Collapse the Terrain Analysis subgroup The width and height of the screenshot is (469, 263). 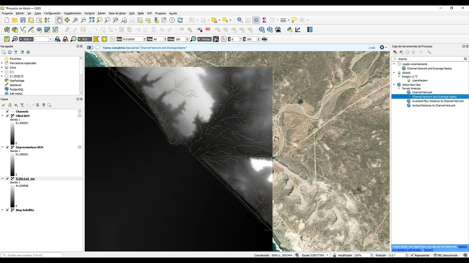[x=399, y=88]
